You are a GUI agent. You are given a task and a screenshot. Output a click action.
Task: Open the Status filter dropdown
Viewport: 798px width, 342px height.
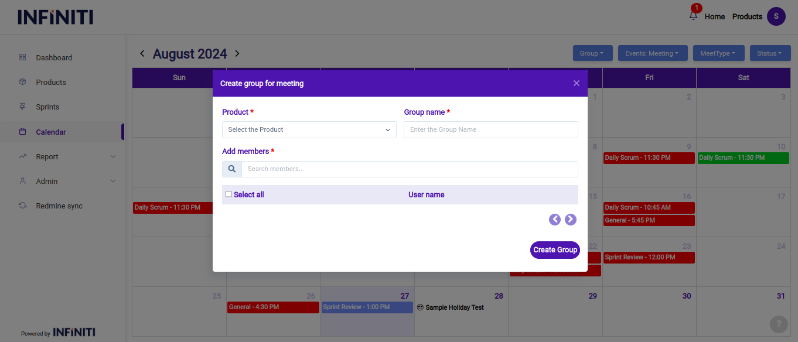click(x=769, y=53)
